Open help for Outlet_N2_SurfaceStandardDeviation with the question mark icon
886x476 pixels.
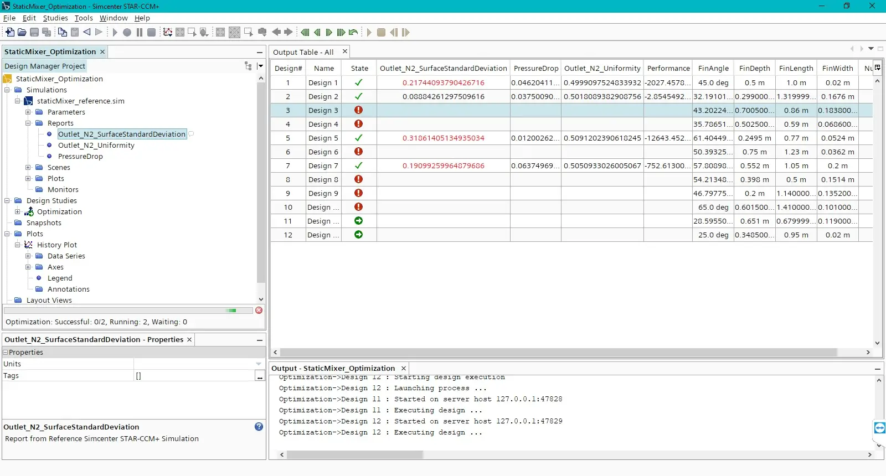[x=259, y=427]
